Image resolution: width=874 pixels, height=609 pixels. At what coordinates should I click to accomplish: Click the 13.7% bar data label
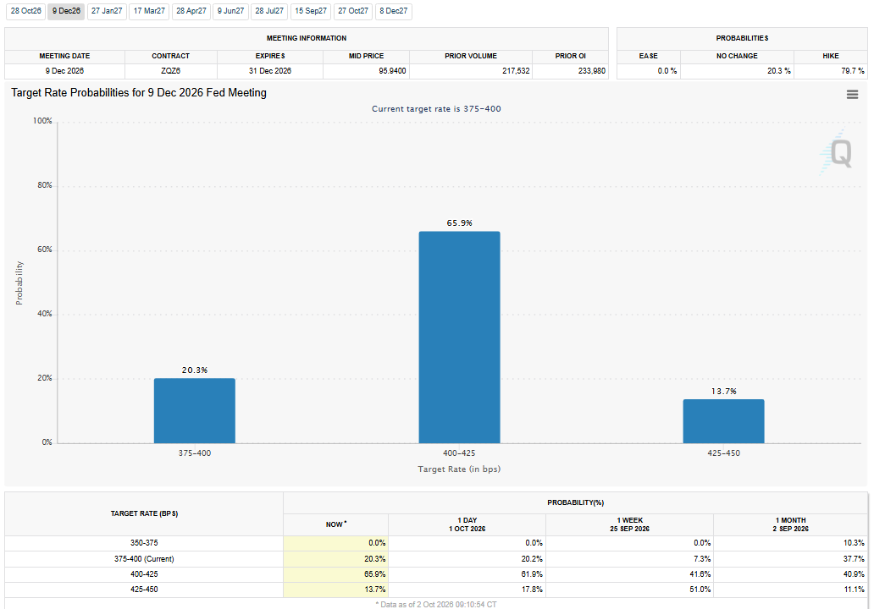coord(723,392)
